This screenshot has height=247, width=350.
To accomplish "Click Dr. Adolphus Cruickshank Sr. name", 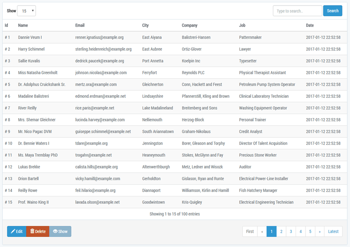I will click(42, 84).
